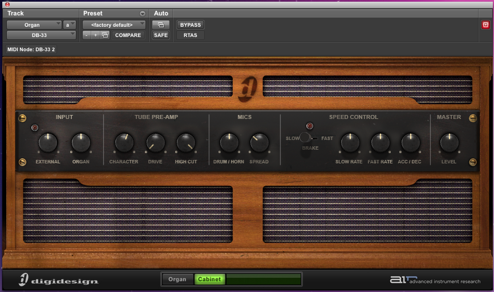Viewport: 494px width, 292px height.
Task: Click the MIDI Node: DB-33 2 label
Action: 31,50
